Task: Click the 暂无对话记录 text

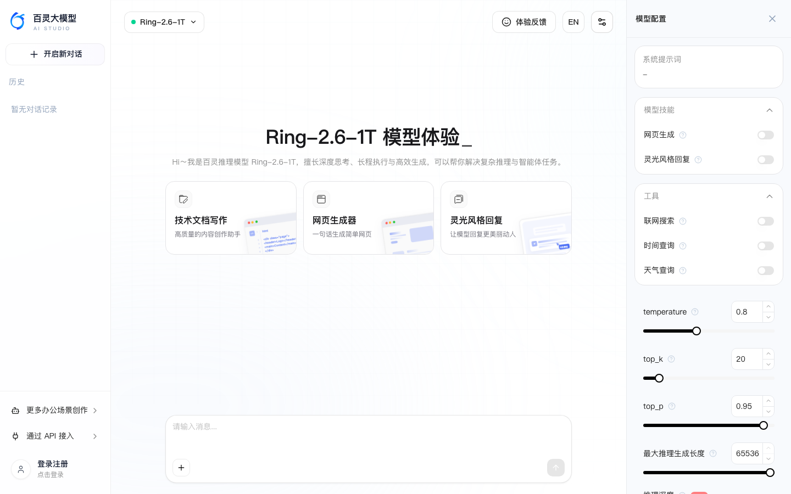Action: coord(34,109)
